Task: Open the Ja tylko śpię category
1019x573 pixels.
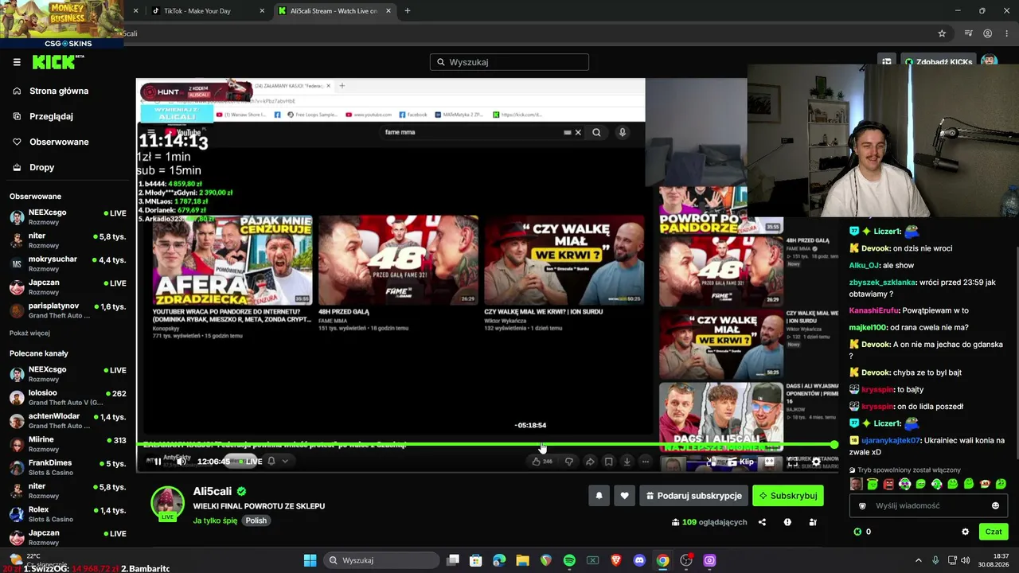Action: click(215, 520)
